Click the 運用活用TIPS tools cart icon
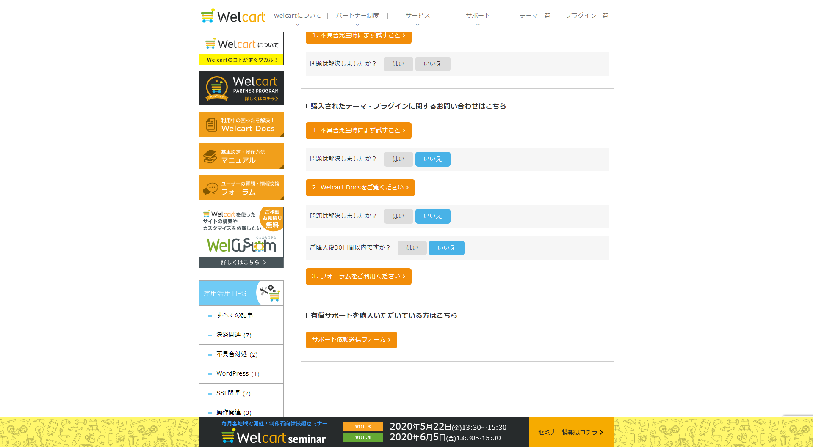 pos(270,293)
